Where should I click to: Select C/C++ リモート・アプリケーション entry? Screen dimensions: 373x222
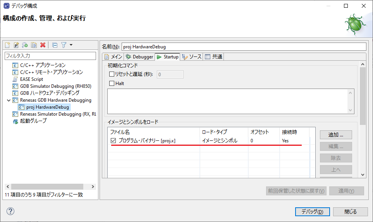click(x=52, y=72)
